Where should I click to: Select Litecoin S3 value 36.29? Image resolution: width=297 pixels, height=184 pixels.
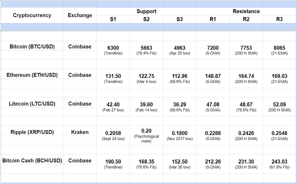(x=179, y=105)
